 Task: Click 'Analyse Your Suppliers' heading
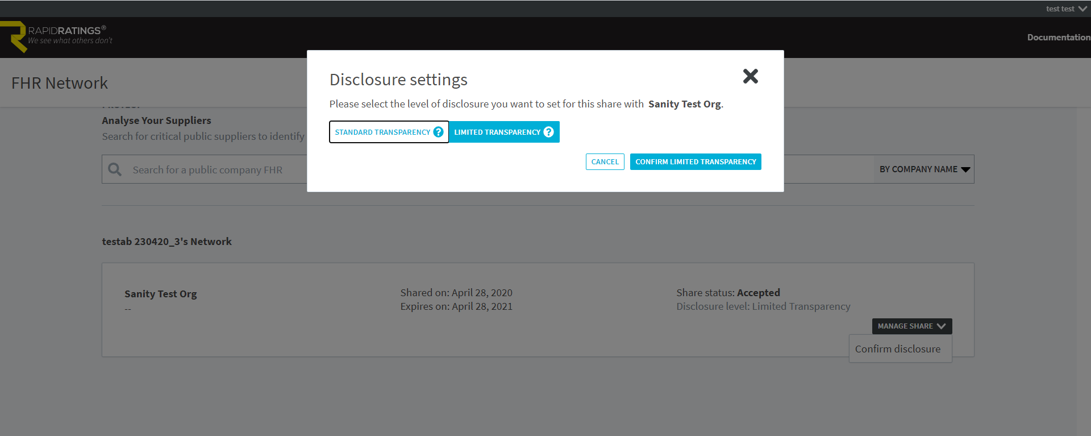(156, 121)
